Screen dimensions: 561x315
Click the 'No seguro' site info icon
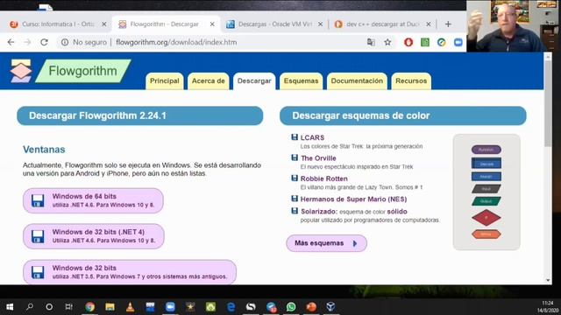pos(65,42)
